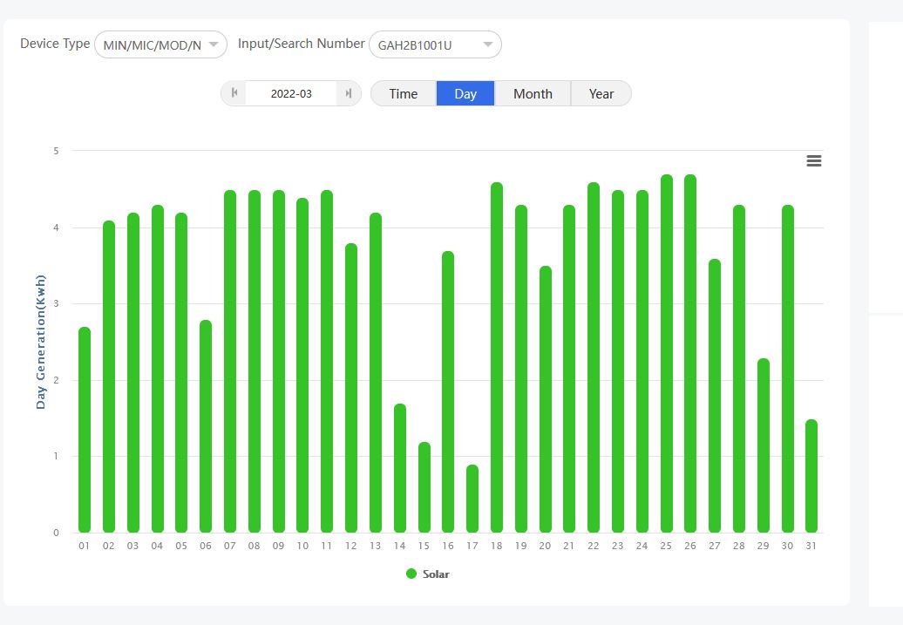Open the Device Type dropdown
The width and height of the screenshot is (903, 625).
coord(160,44)
